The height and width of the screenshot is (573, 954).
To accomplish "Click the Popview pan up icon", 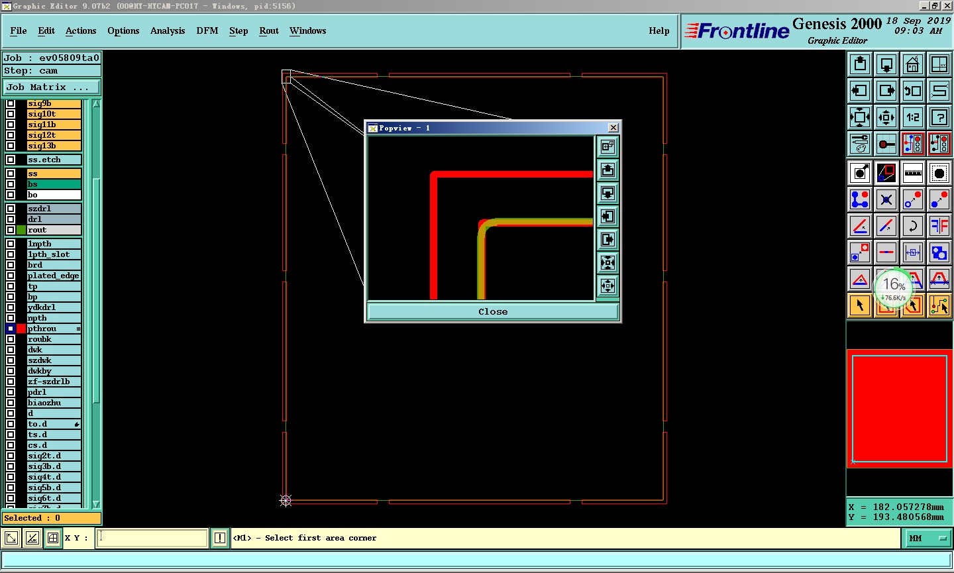I will click(x=608, y=170).
